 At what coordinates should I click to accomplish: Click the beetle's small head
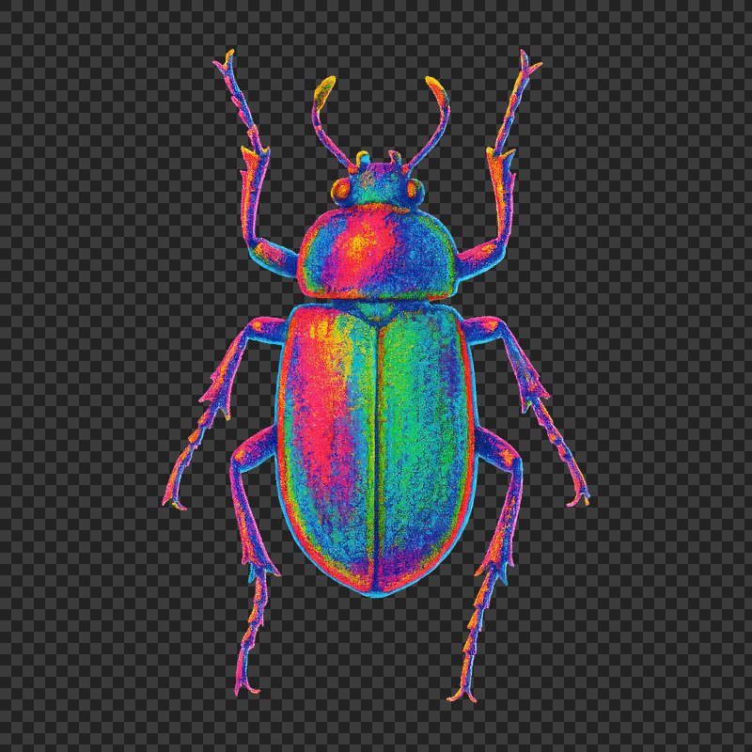(x=378, y=183)
